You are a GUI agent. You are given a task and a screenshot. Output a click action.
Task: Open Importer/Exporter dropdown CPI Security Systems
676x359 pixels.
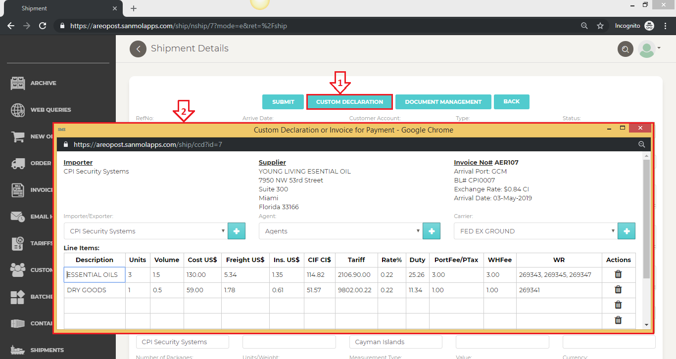pos(145,231)
